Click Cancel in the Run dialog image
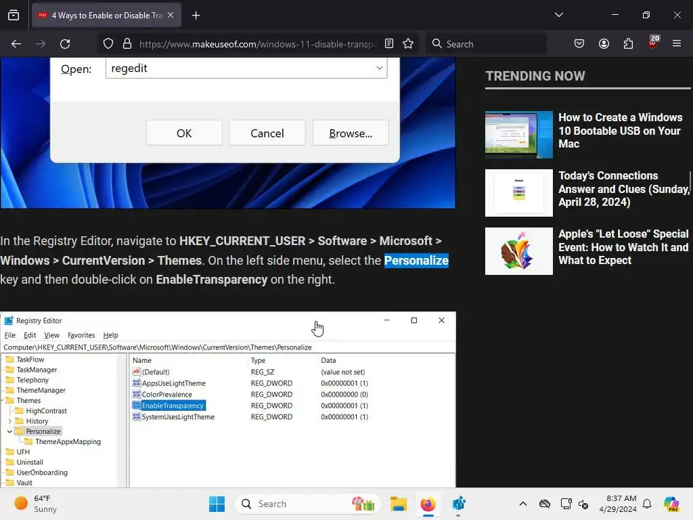The width and height of the screenshot is (693, 520). point(267,133)
